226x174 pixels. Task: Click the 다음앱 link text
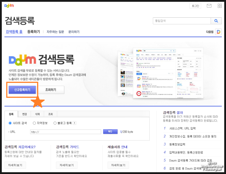(210, 32)
